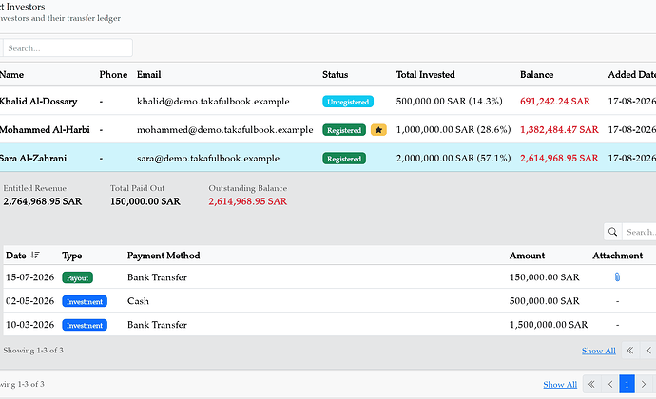Click Show All link for ledger transfers

click(x=599, y=351)
